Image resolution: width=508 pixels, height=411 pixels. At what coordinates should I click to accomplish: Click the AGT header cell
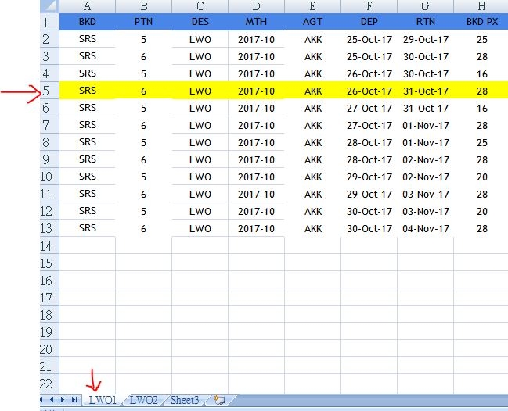pos(312,22)
